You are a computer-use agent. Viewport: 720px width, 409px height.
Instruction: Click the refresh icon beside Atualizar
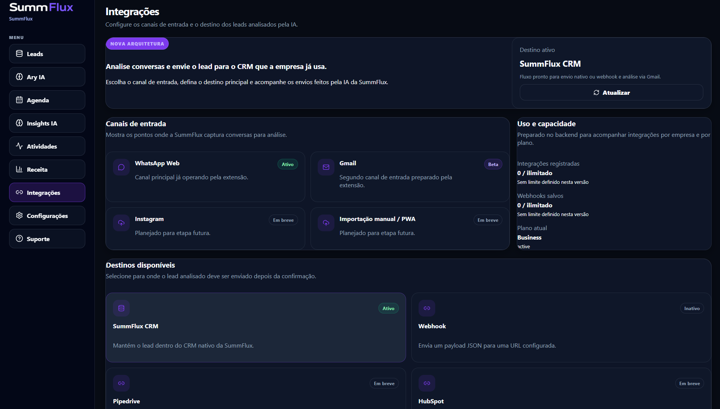click(596, 92)
